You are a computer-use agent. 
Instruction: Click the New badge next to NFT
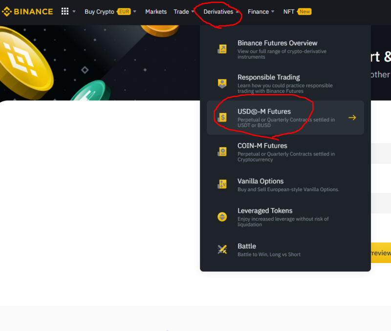point(304,12)
